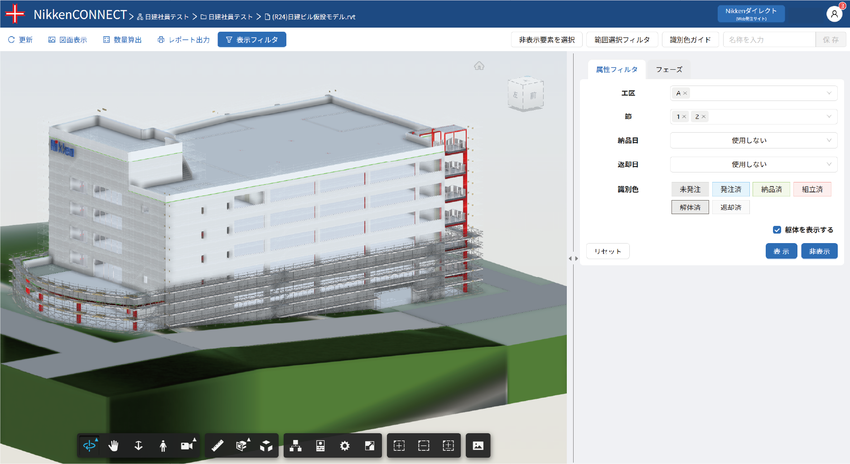The image size is (850, 464).
Task: Toggle the 躯体を表示する checkbox
Action: tap(777, 230)
